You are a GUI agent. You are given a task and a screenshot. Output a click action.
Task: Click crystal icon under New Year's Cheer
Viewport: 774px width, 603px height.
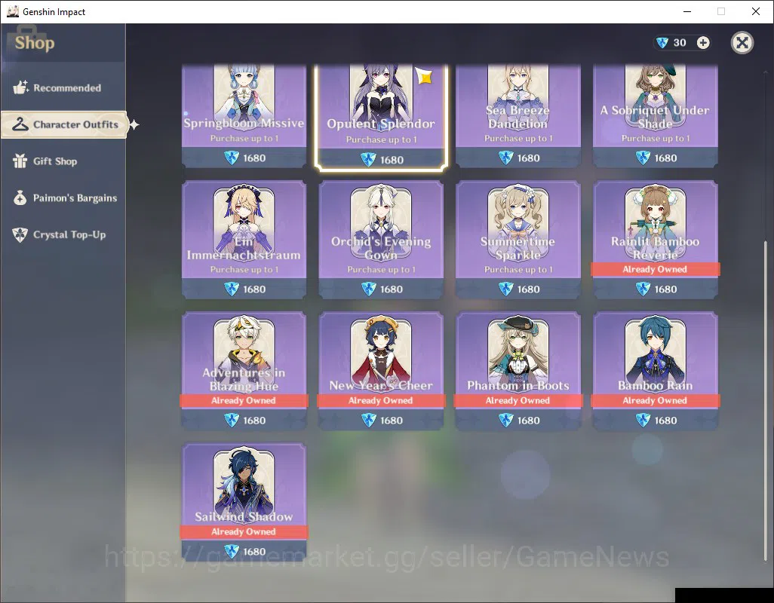pyautogui.click(x=369, y=420)
